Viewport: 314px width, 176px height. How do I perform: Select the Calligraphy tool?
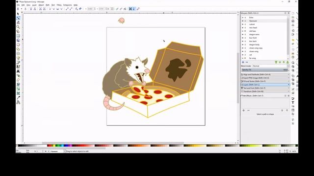(x=18, y=66)
